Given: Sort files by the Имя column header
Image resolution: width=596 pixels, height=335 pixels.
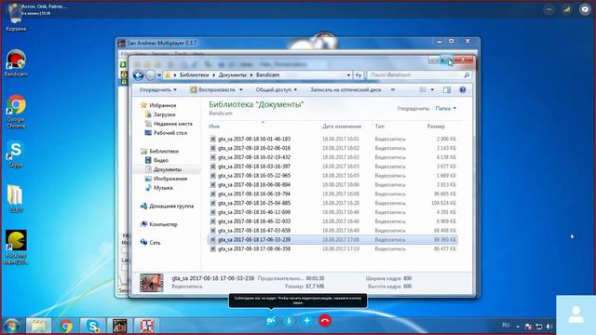Looking at the screenshot, I should tap(214, 127).
